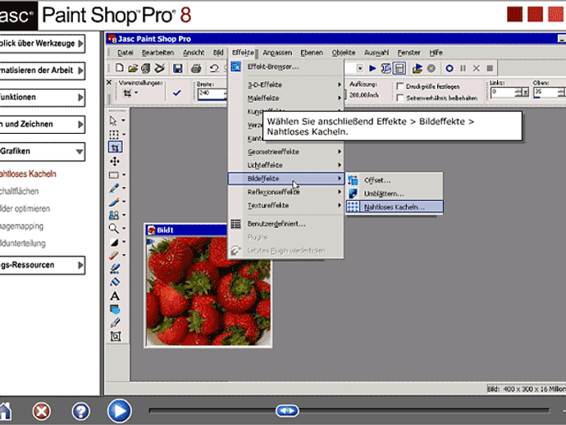Open the script selection dropdown arrow
The width and height of the screenshot is (566, 425).
coord(359,68)
